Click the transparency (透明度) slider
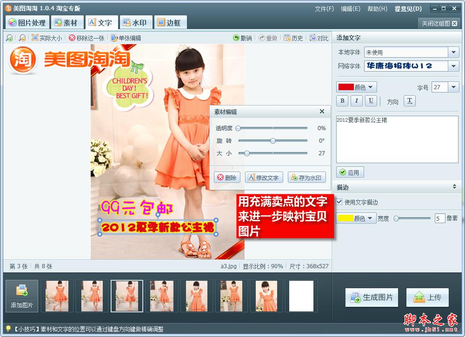The height and width of the screenshot is (337, 465). pos(272,128)
